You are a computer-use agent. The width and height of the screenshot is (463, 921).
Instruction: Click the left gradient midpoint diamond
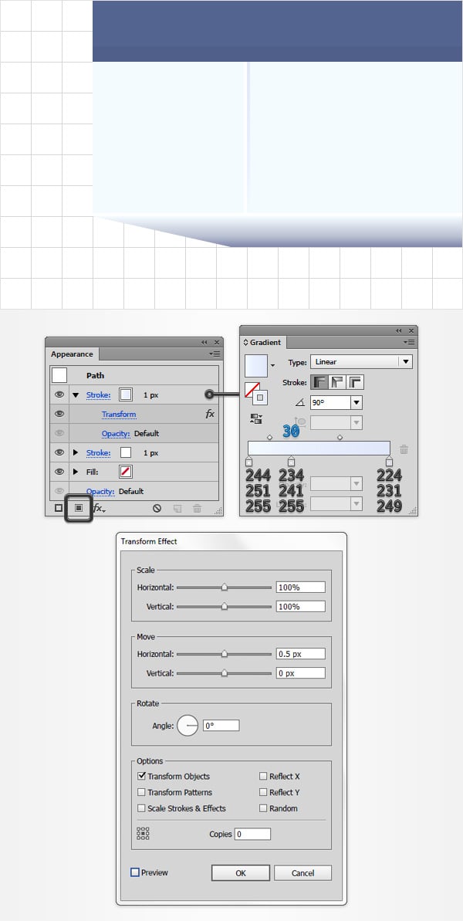(x=269, y=437)
